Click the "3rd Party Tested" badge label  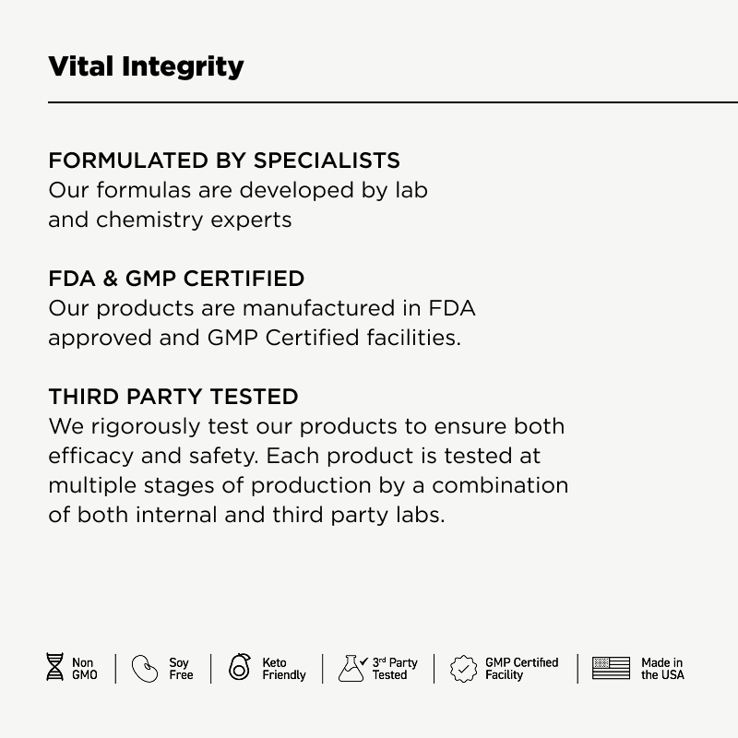point(395,669)
